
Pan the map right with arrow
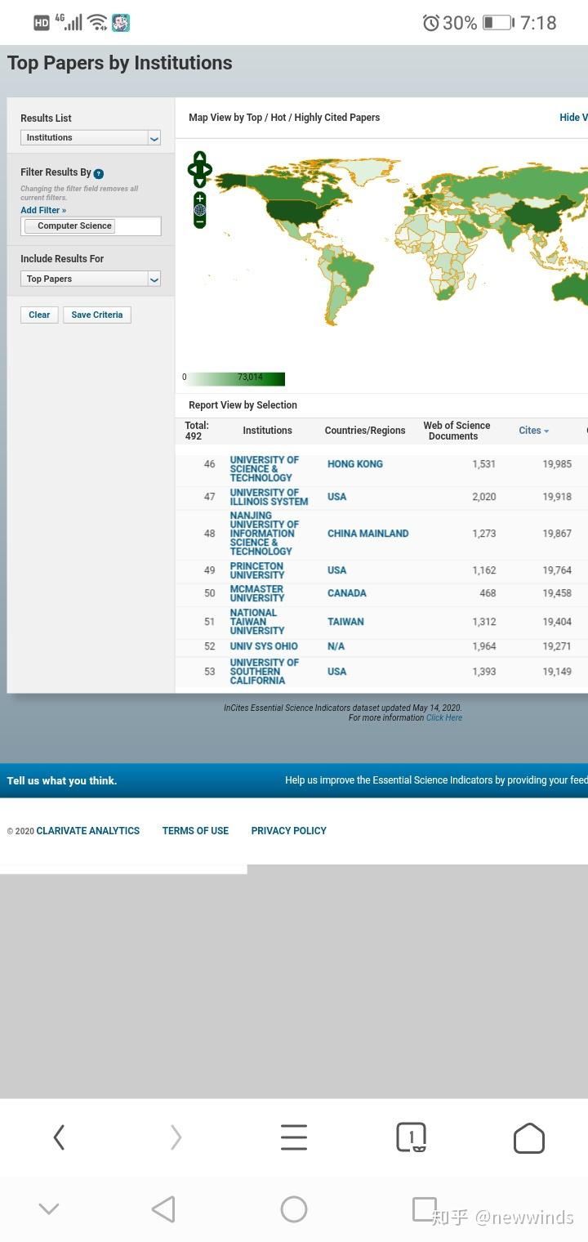(x=207, y=170)
